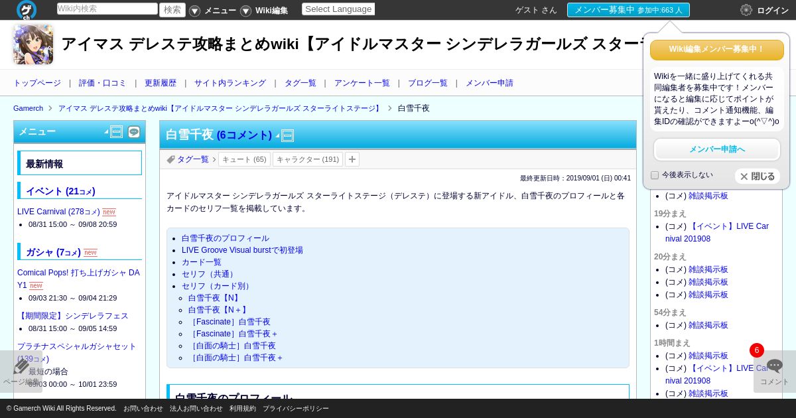
Task: Open the Gamerch logo home icon
Action: 27,10
